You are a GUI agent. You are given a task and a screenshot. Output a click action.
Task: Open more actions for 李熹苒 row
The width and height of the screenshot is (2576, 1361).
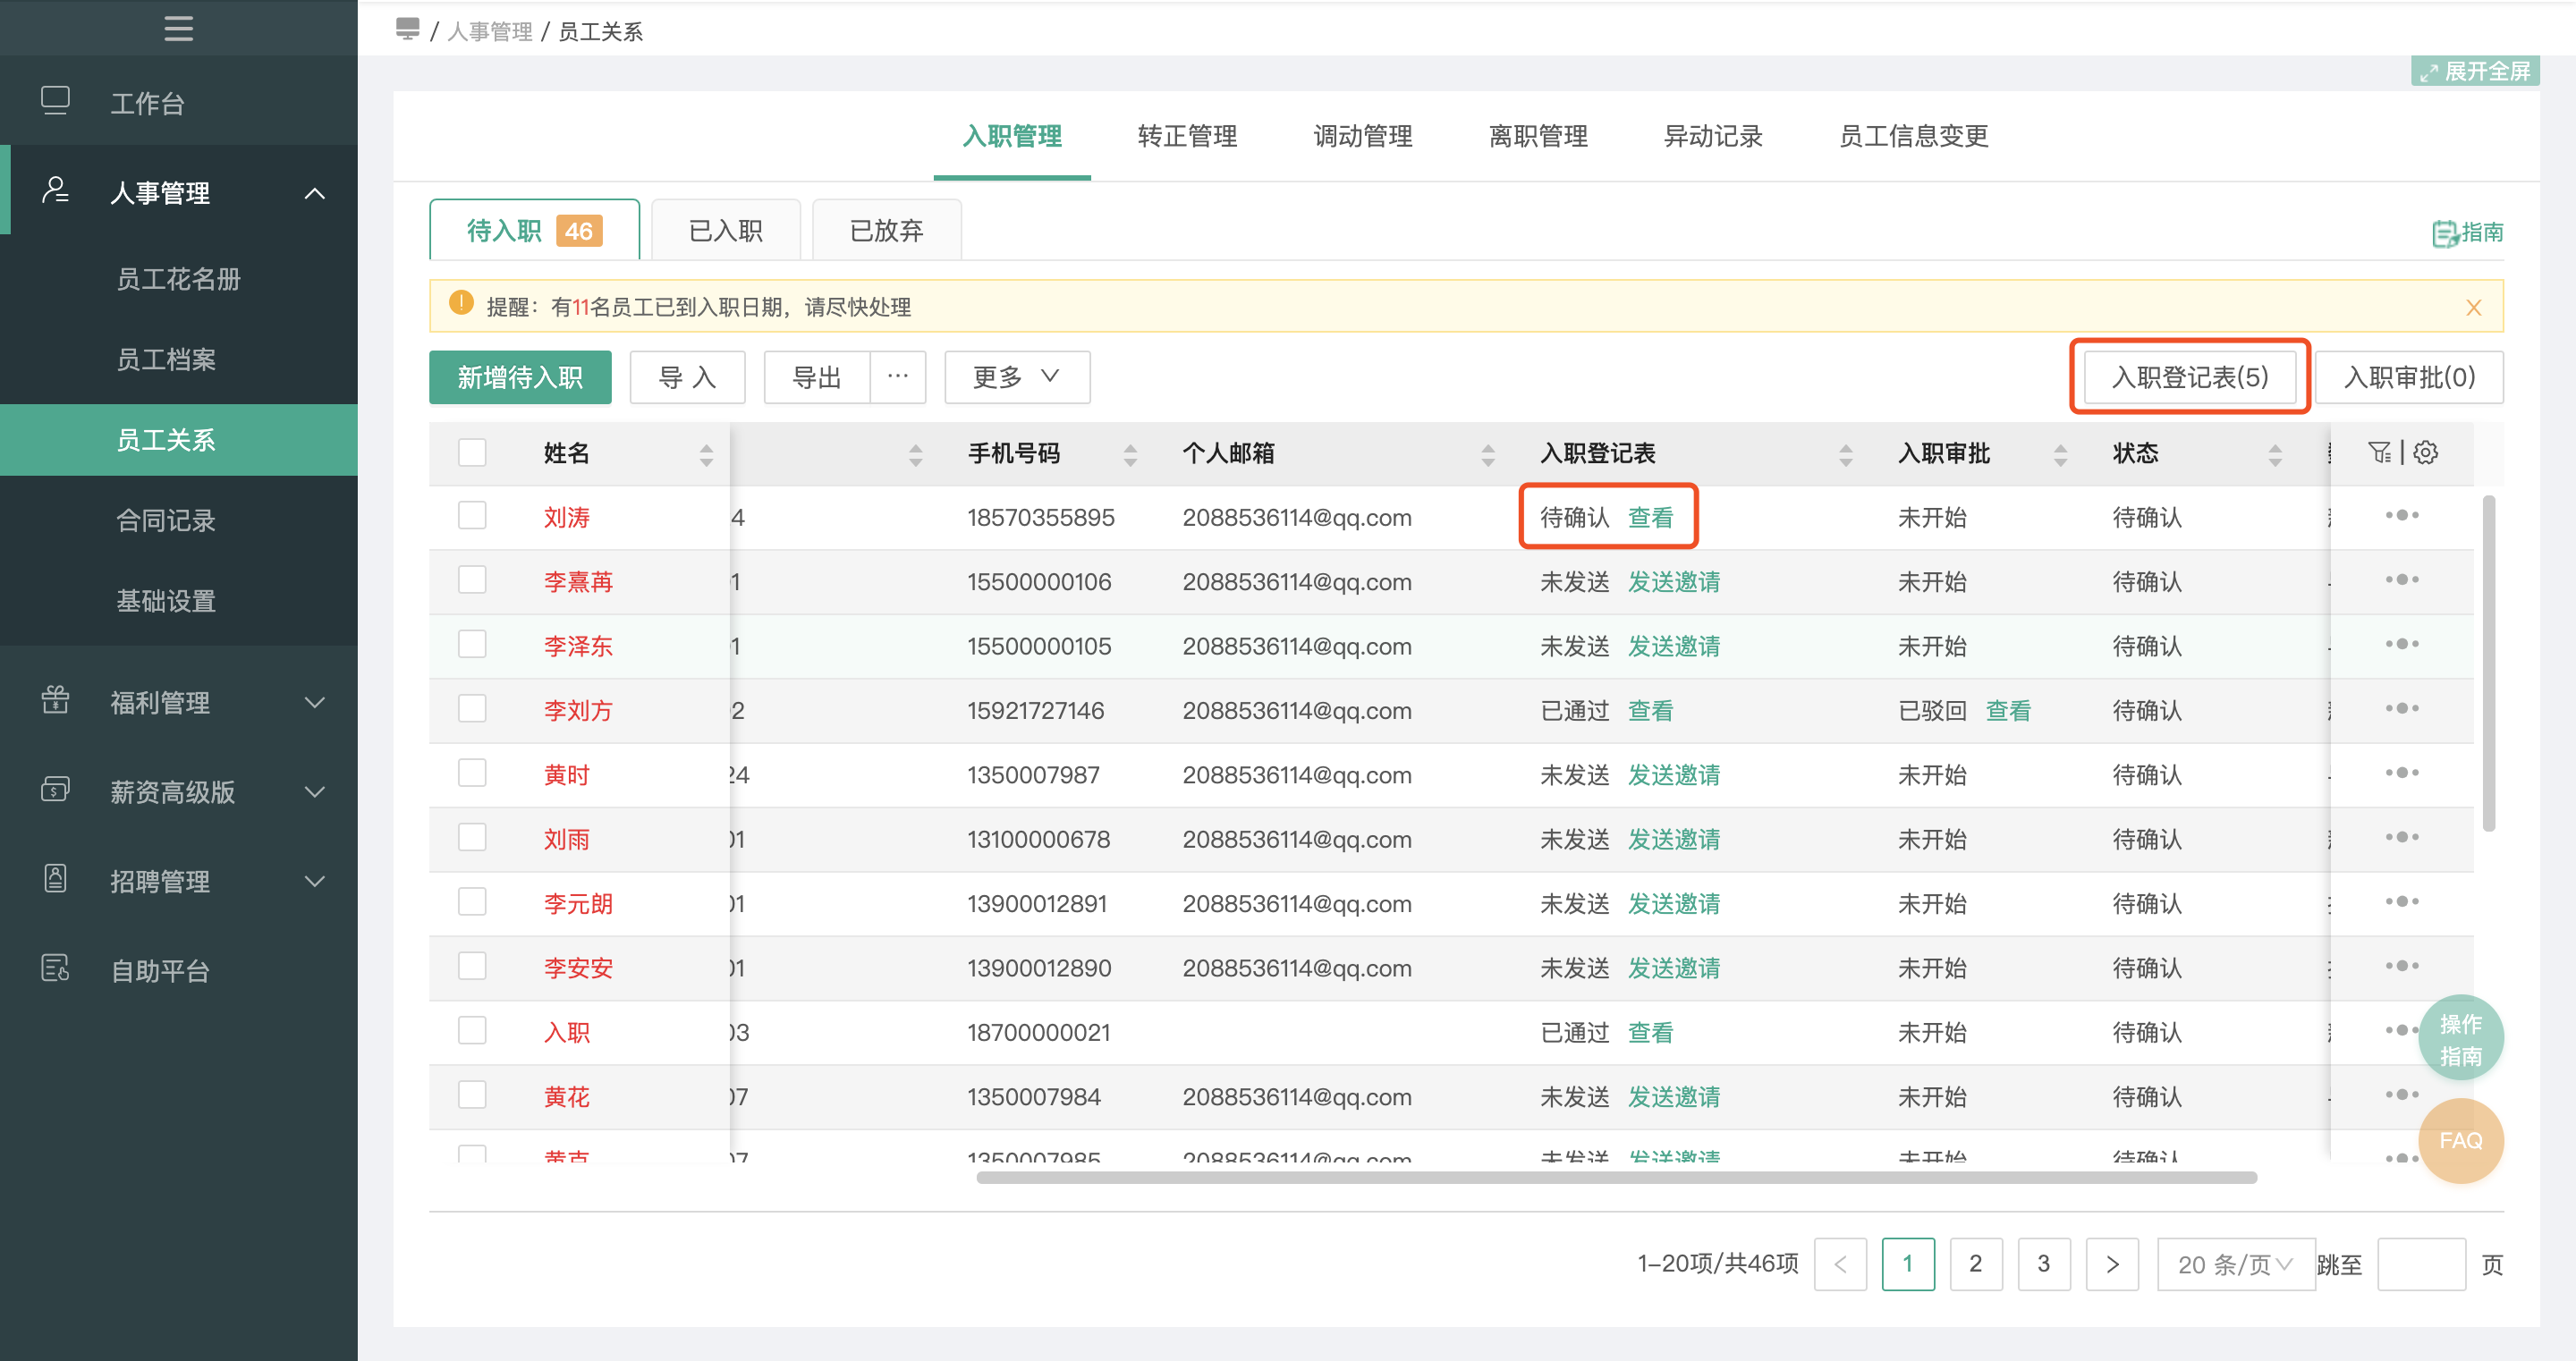coord(2401,580)
